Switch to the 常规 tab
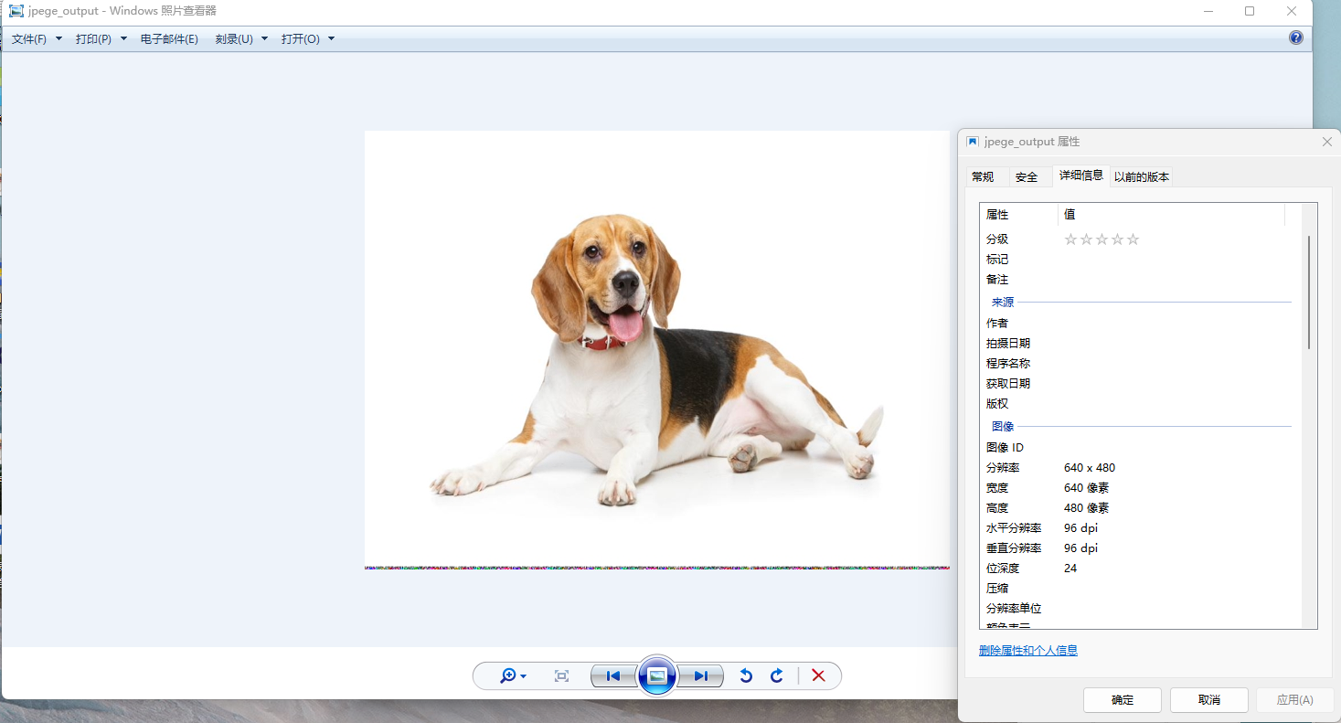The height and width of the screenshot is (723, 1341). click(x=983, y=176)
